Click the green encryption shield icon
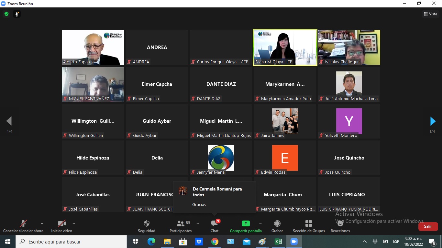 point(6,14)
